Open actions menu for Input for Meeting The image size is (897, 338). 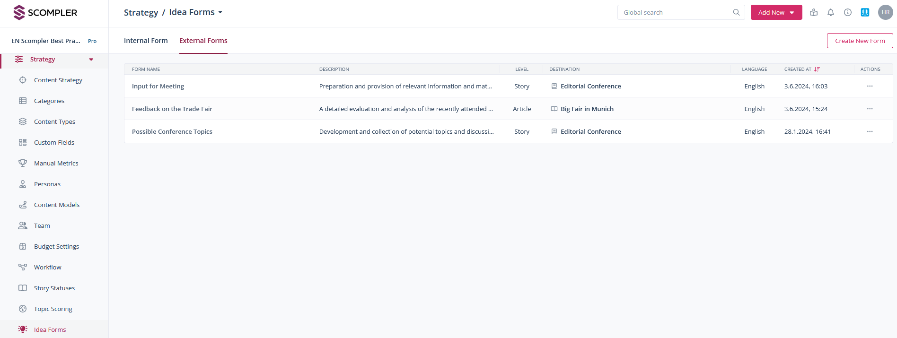point(870,86)
